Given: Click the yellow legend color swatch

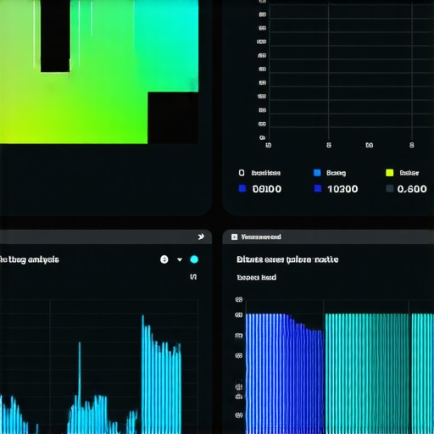Looking at the screenshot, I should pos(390,173).
